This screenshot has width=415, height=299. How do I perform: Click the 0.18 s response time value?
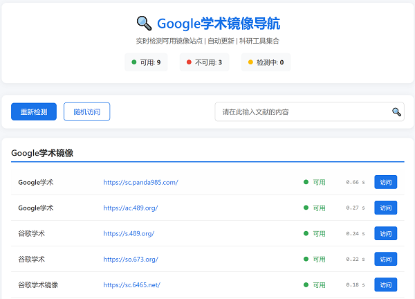click(x=356, y=284)
